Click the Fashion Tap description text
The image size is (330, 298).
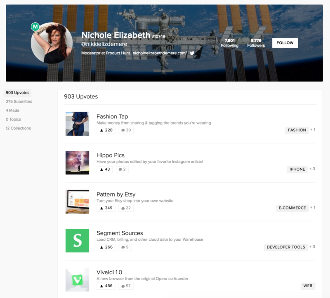point(153,123)
